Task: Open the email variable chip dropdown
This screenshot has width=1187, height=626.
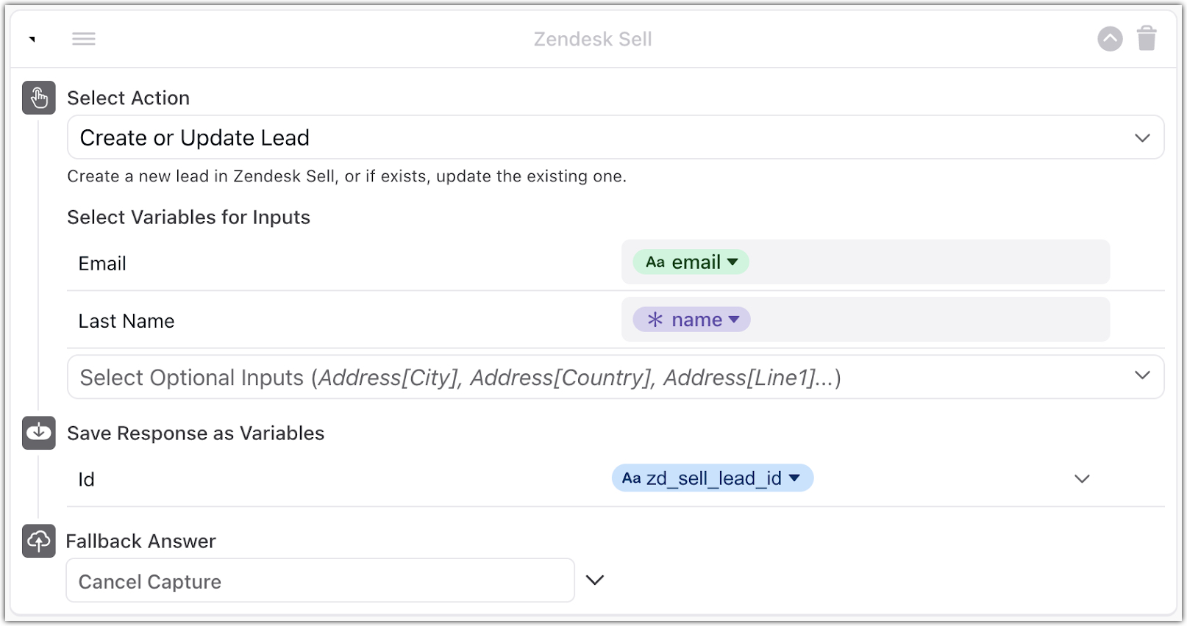Action: [x=732, y=262]
